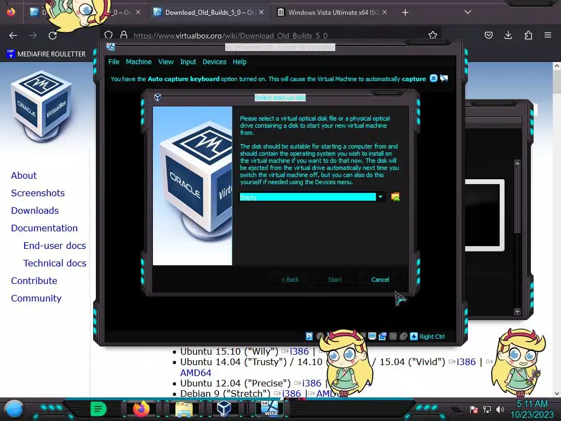The height and width of the screenshot is (421, 561).
Task: Open the Contribute sidebar link
Action: tap(34, 281)
